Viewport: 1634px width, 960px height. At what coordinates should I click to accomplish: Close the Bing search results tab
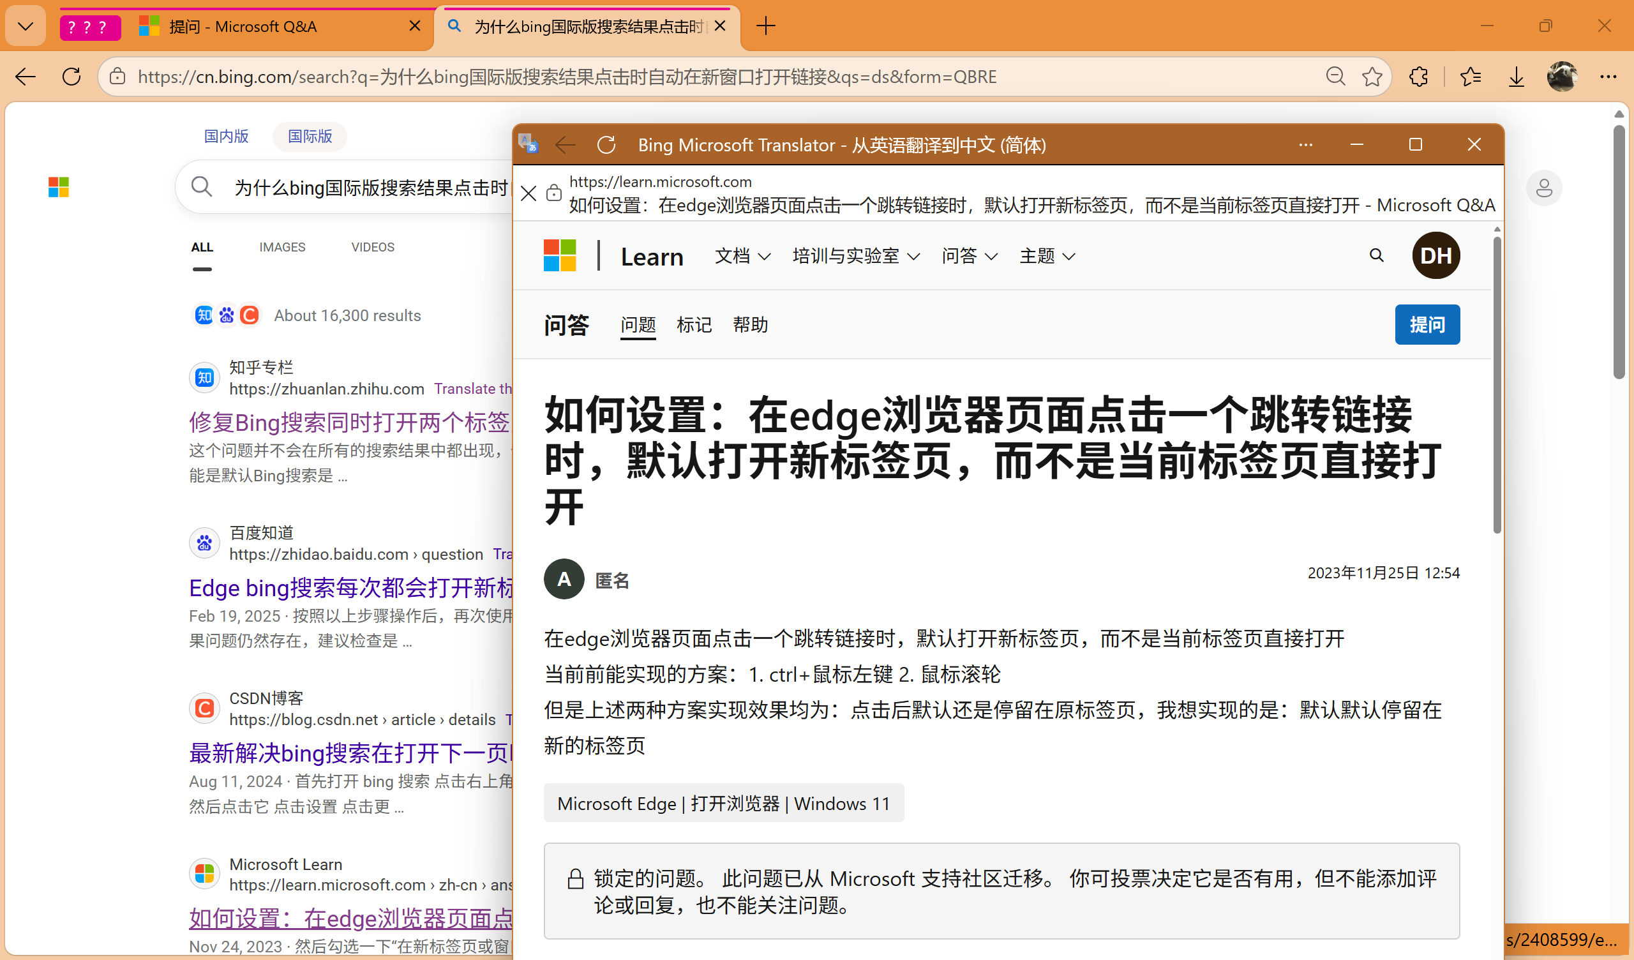coord(720,26)
